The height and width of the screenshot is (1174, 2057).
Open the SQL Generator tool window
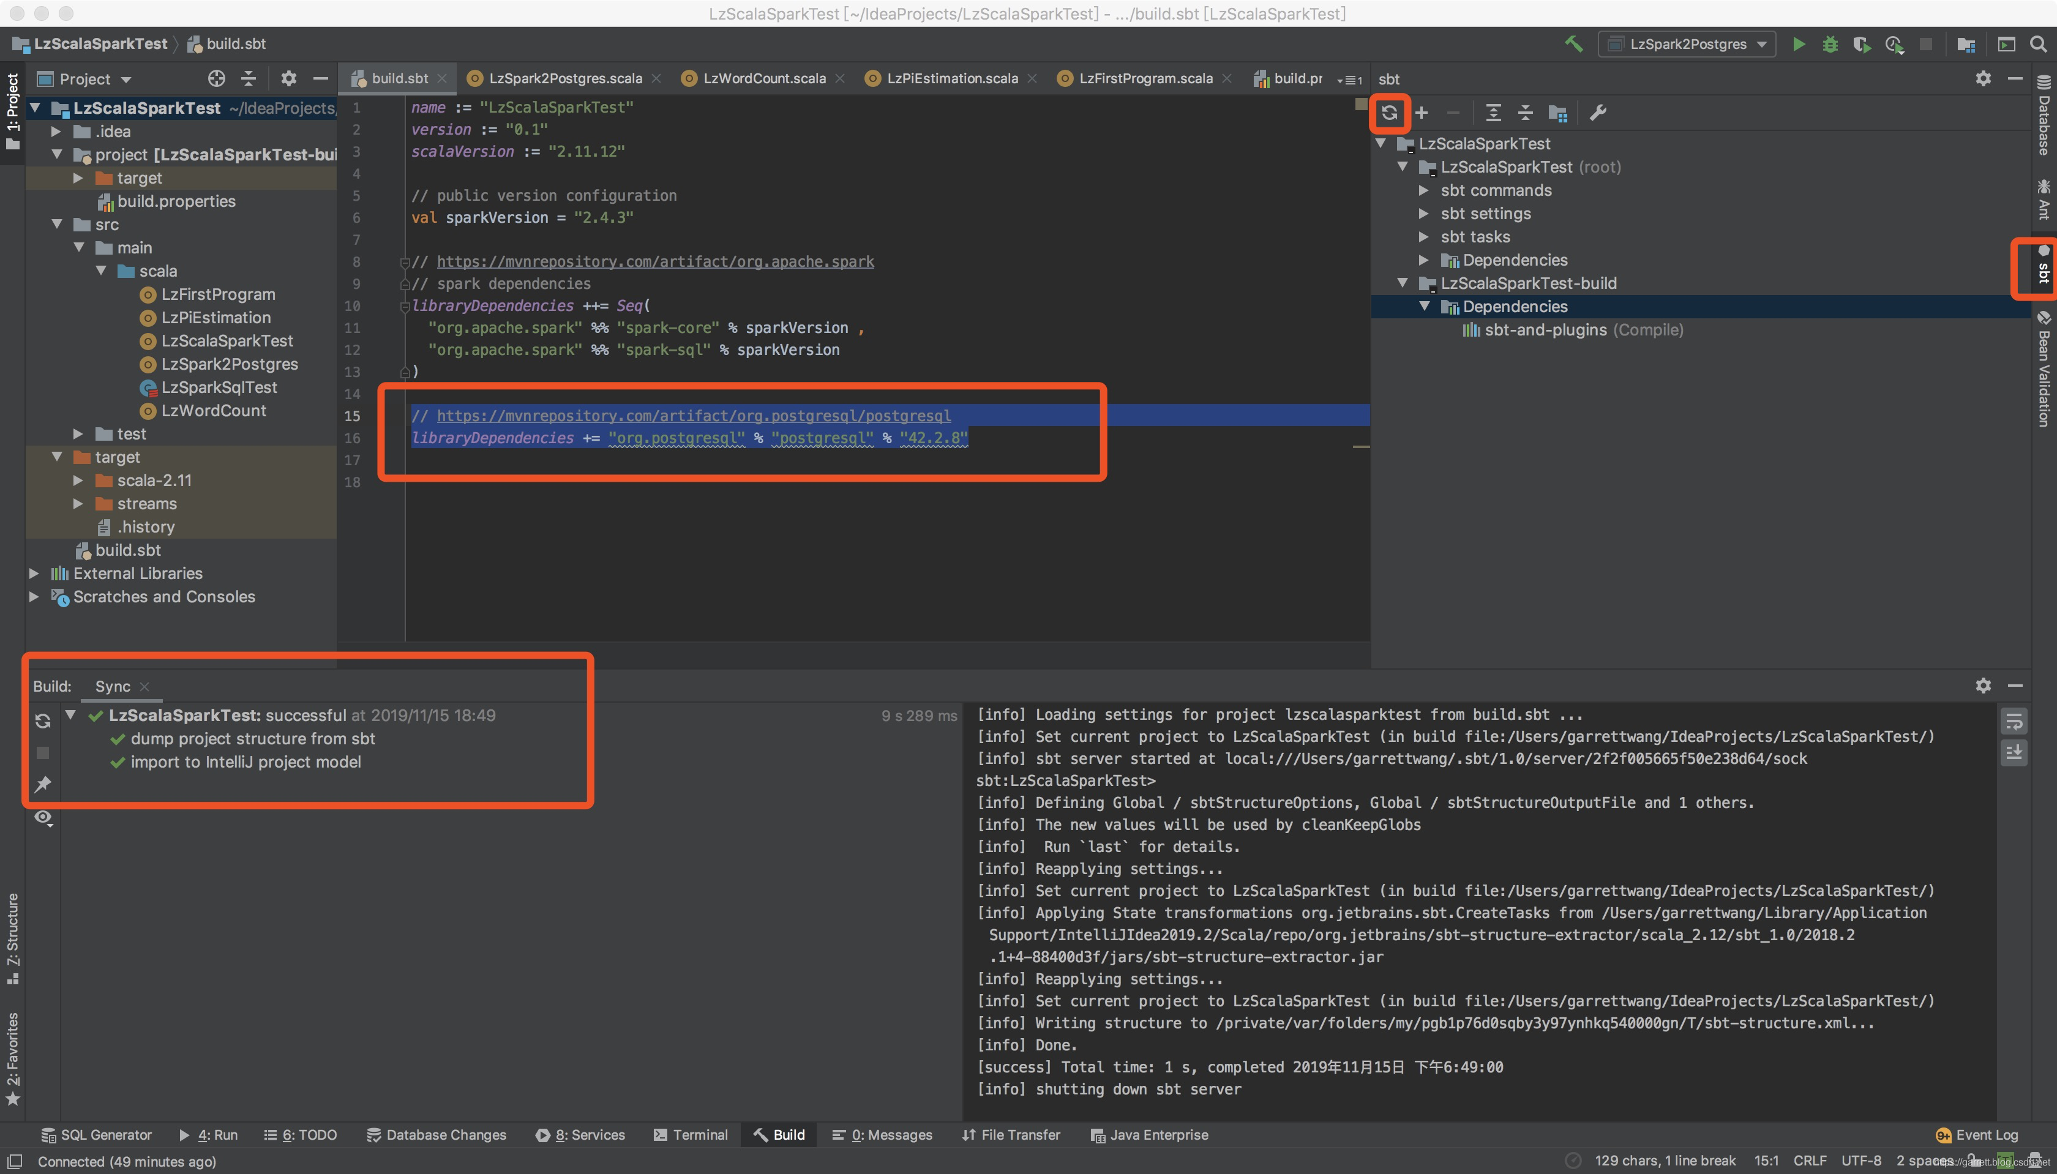(x=96, y=1135)
